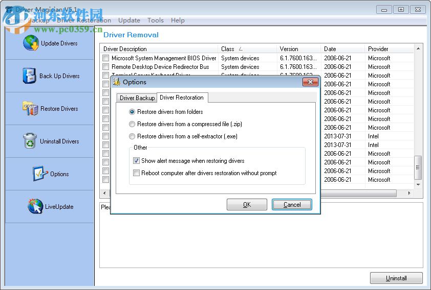
Task: Sort by Provider column header
Action: (389, 49)
